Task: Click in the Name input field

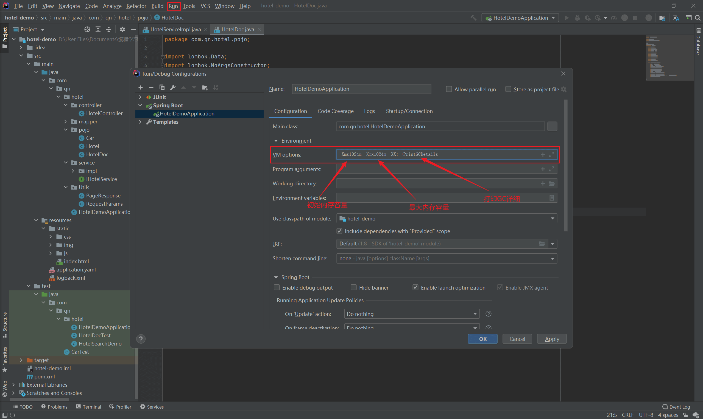Action: tap(361, 89)
